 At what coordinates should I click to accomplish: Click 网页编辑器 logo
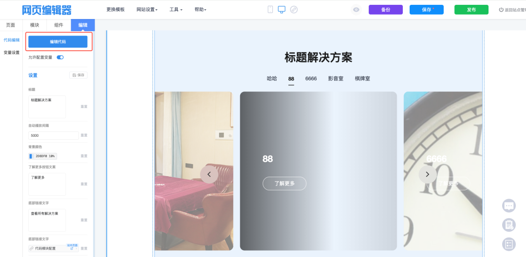click(x=47, y=10)
